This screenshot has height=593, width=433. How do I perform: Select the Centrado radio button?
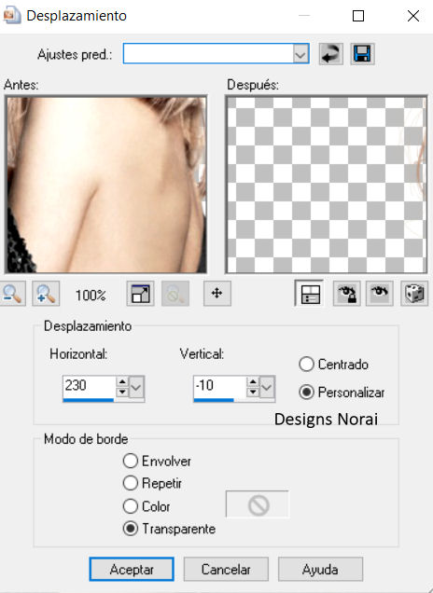tap(306, 365)
